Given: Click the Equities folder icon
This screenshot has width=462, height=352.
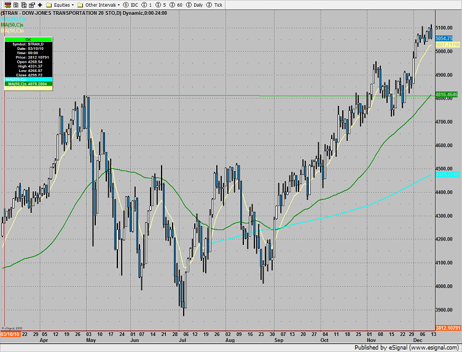Looking at the screenshot, I should tap(49, 5).
